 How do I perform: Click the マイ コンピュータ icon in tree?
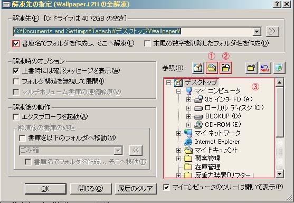(x=189, y=91)
